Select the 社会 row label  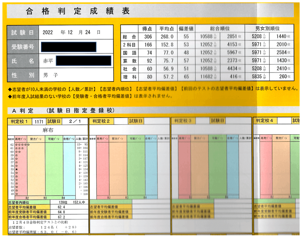pyautogui.click(x=130, y=69)
